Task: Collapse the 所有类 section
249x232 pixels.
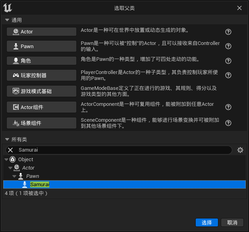Action: (x=7, y=139)
